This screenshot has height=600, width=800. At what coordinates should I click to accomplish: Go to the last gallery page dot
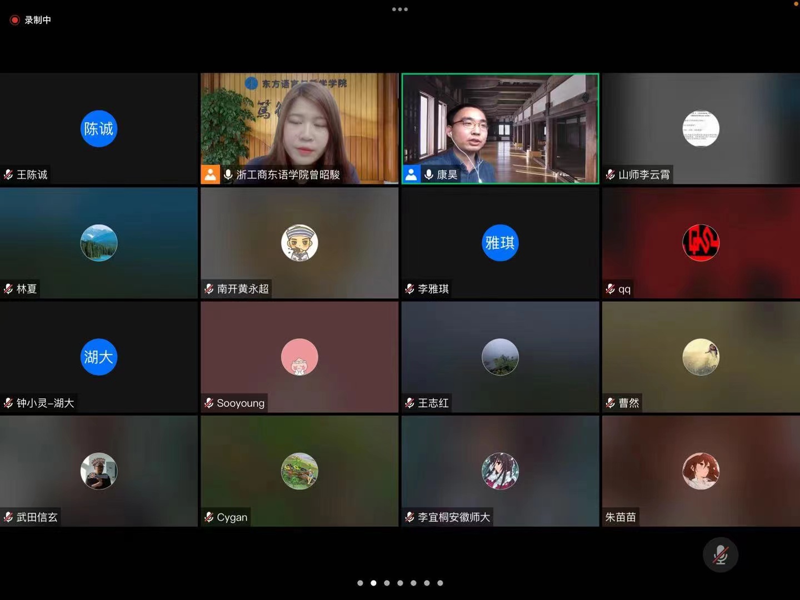tap(440, 583)
